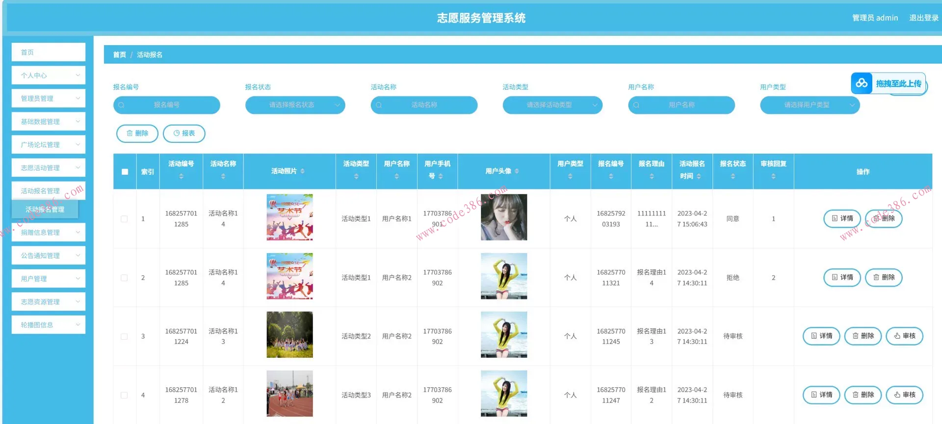This screenshot has width=942, height=424.
Task: Sort by 活动类型 column arrows
Action: [356, 176]
